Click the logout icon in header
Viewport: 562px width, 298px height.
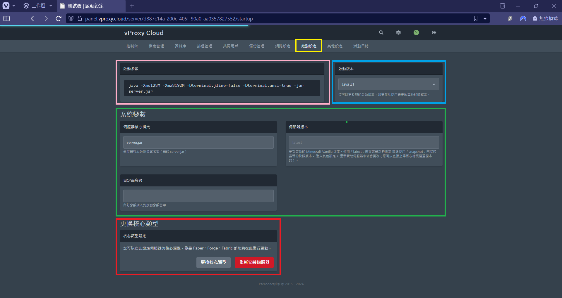coord(434,33)
